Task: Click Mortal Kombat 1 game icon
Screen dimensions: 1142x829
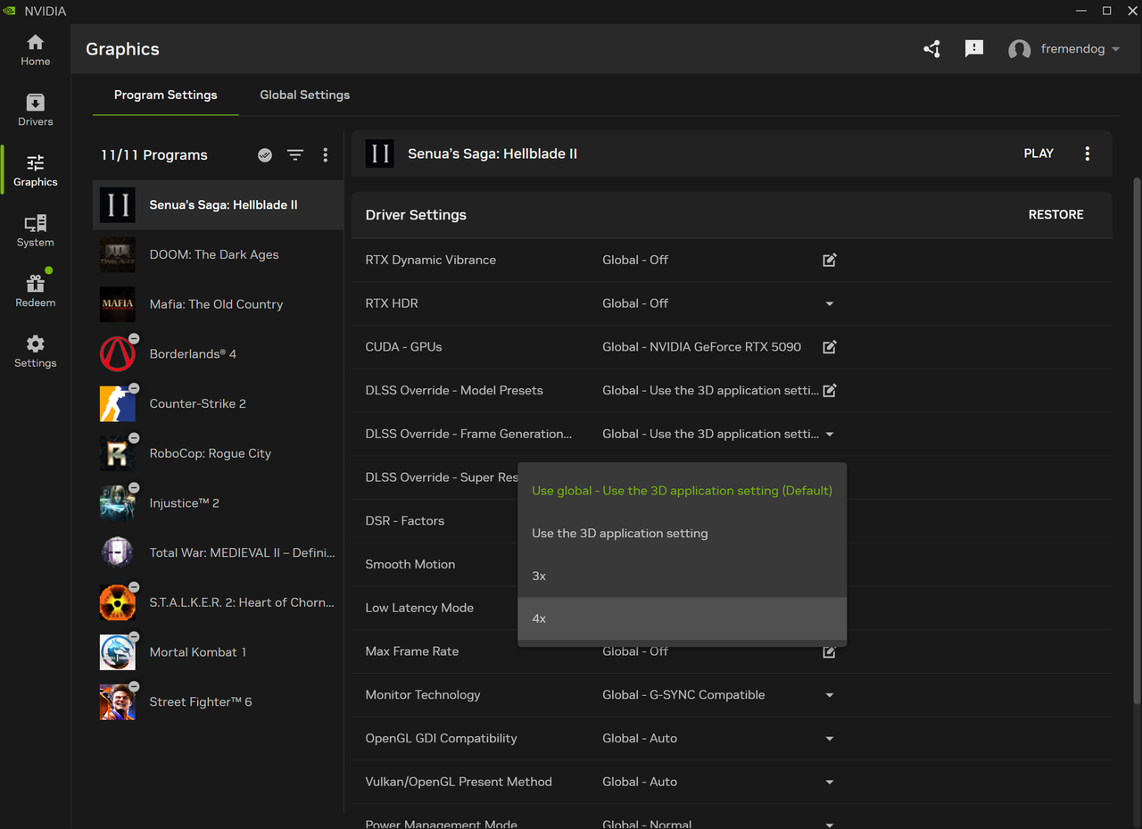Action: pyautogui.click(x=118, y=652)
